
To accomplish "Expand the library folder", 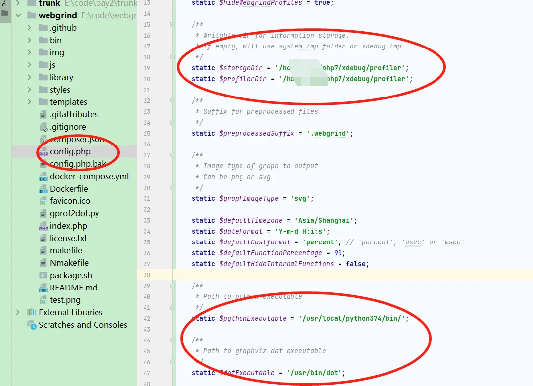I will click(x=29, y=77).
